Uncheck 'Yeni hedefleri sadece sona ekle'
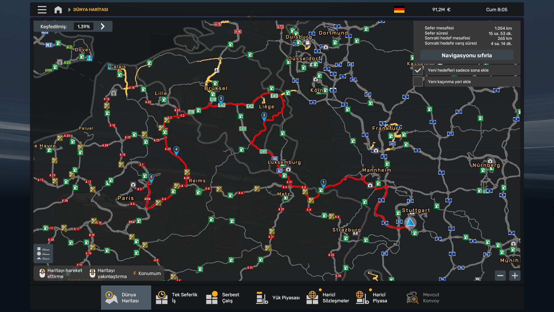 pyautogui.click(x=418, y=70)
